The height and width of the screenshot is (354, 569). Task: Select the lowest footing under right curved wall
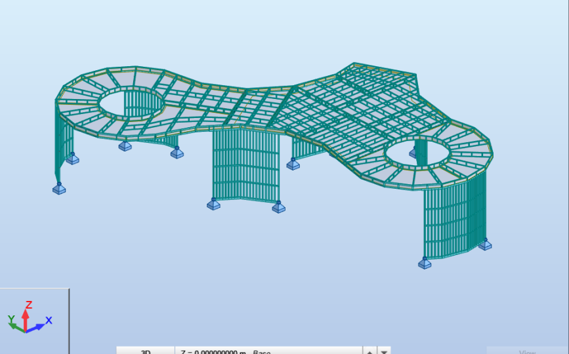(x=425, y=262)
